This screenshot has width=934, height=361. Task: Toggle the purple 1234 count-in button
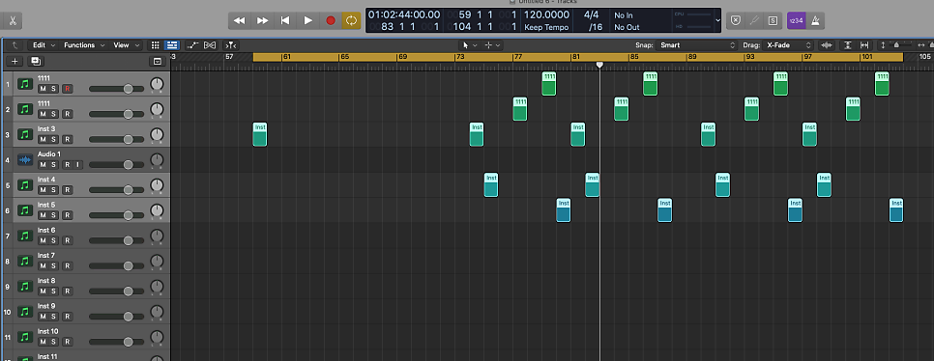[x=796, y=20]
